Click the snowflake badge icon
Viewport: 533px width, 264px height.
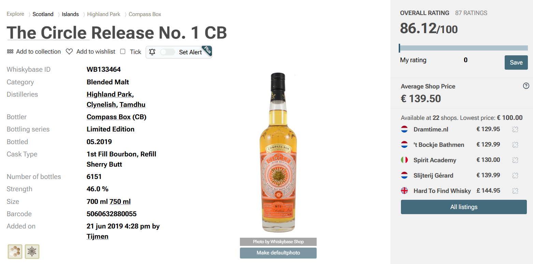[x=32, y=252]
